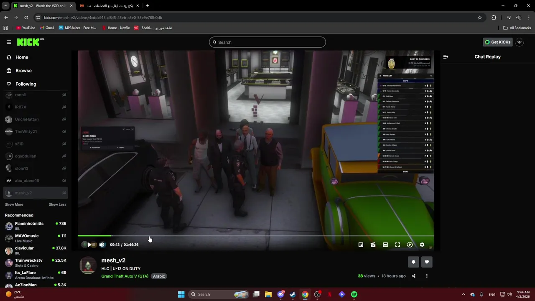Click the Get KICKs button

pos(497,42)
